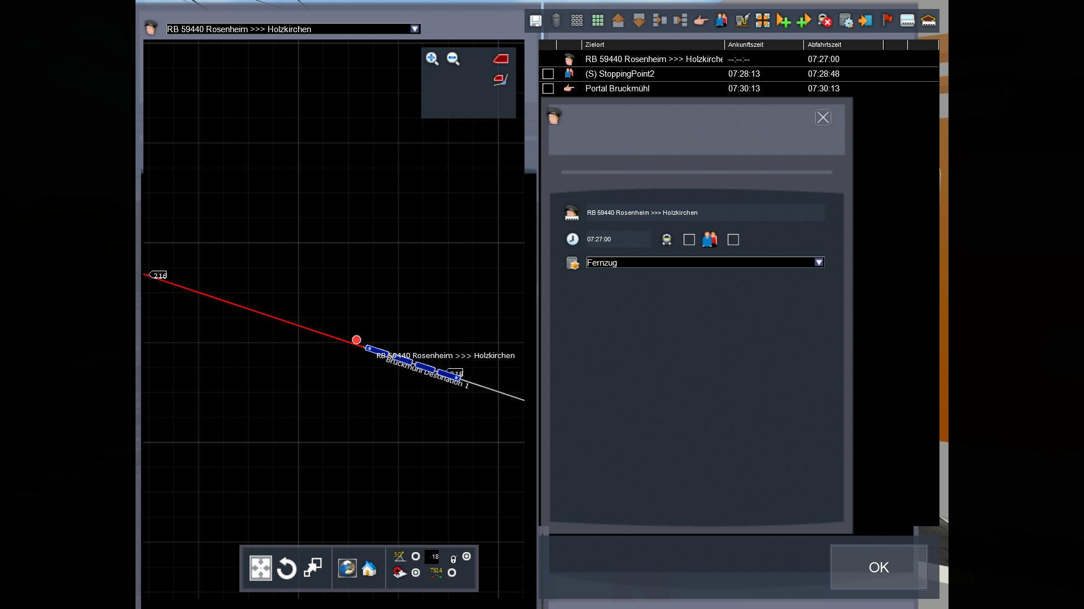Select Portal Bruckmühl timetable entry
Screen dimensions: 1084x609
617,89
